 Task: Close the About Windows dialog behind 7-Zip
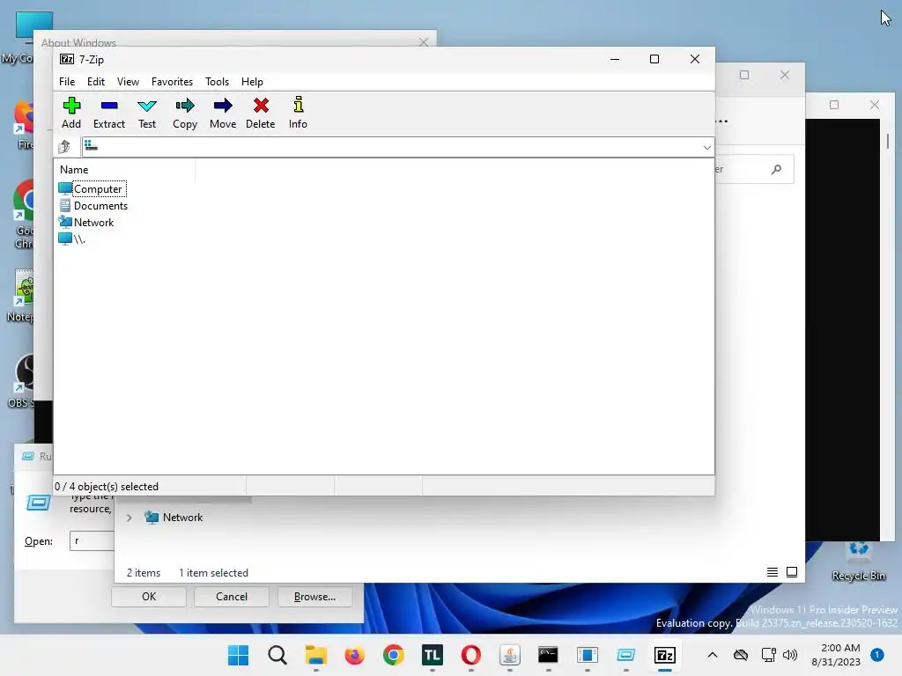click(x=424, y=42)
